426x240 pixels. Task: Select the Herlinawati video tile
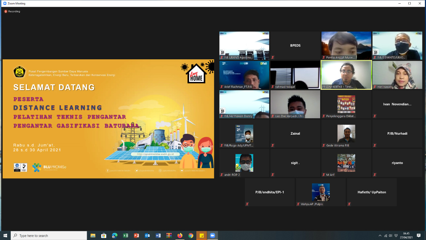(397, 75)
